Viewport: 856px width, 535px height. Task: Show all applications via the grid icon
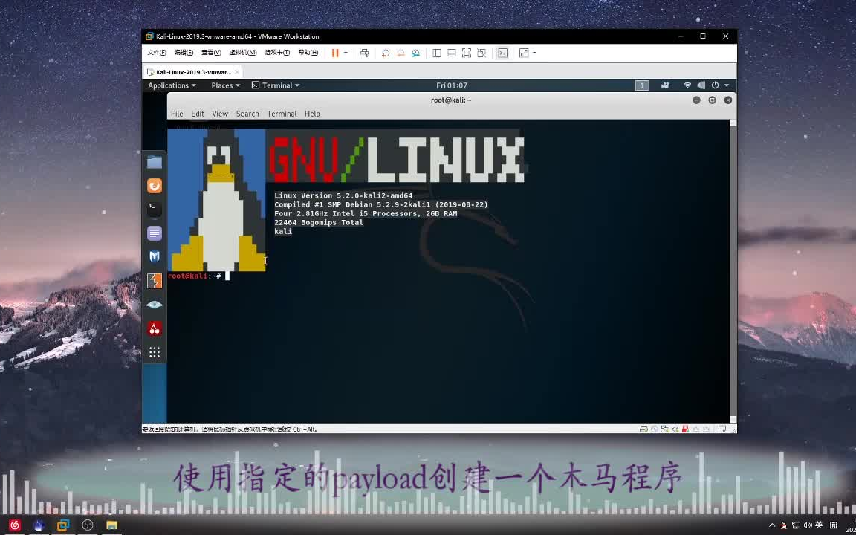pyautogui.click(x=155, y=351)
